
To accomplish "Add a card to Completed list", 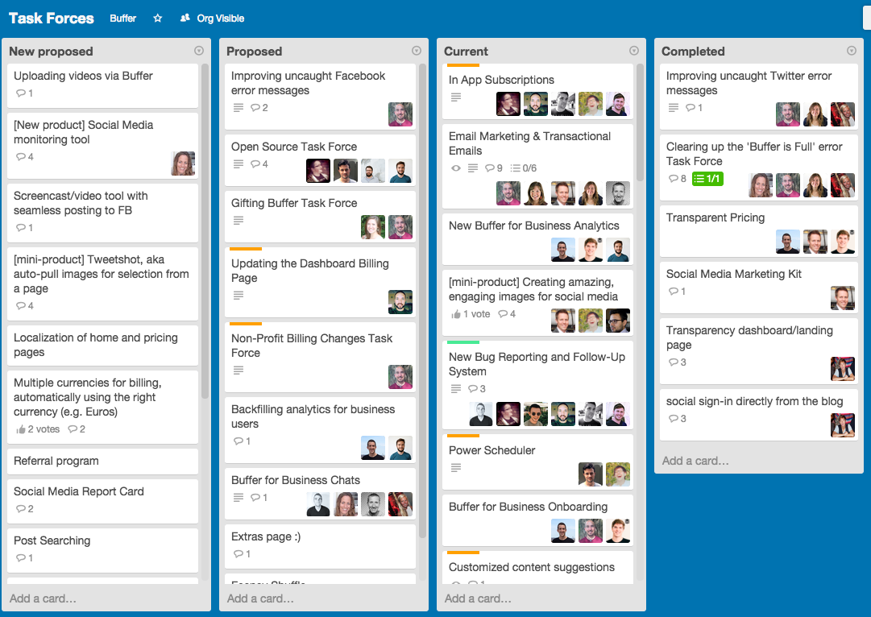I will pyautogui.click(x=695, y=461).
